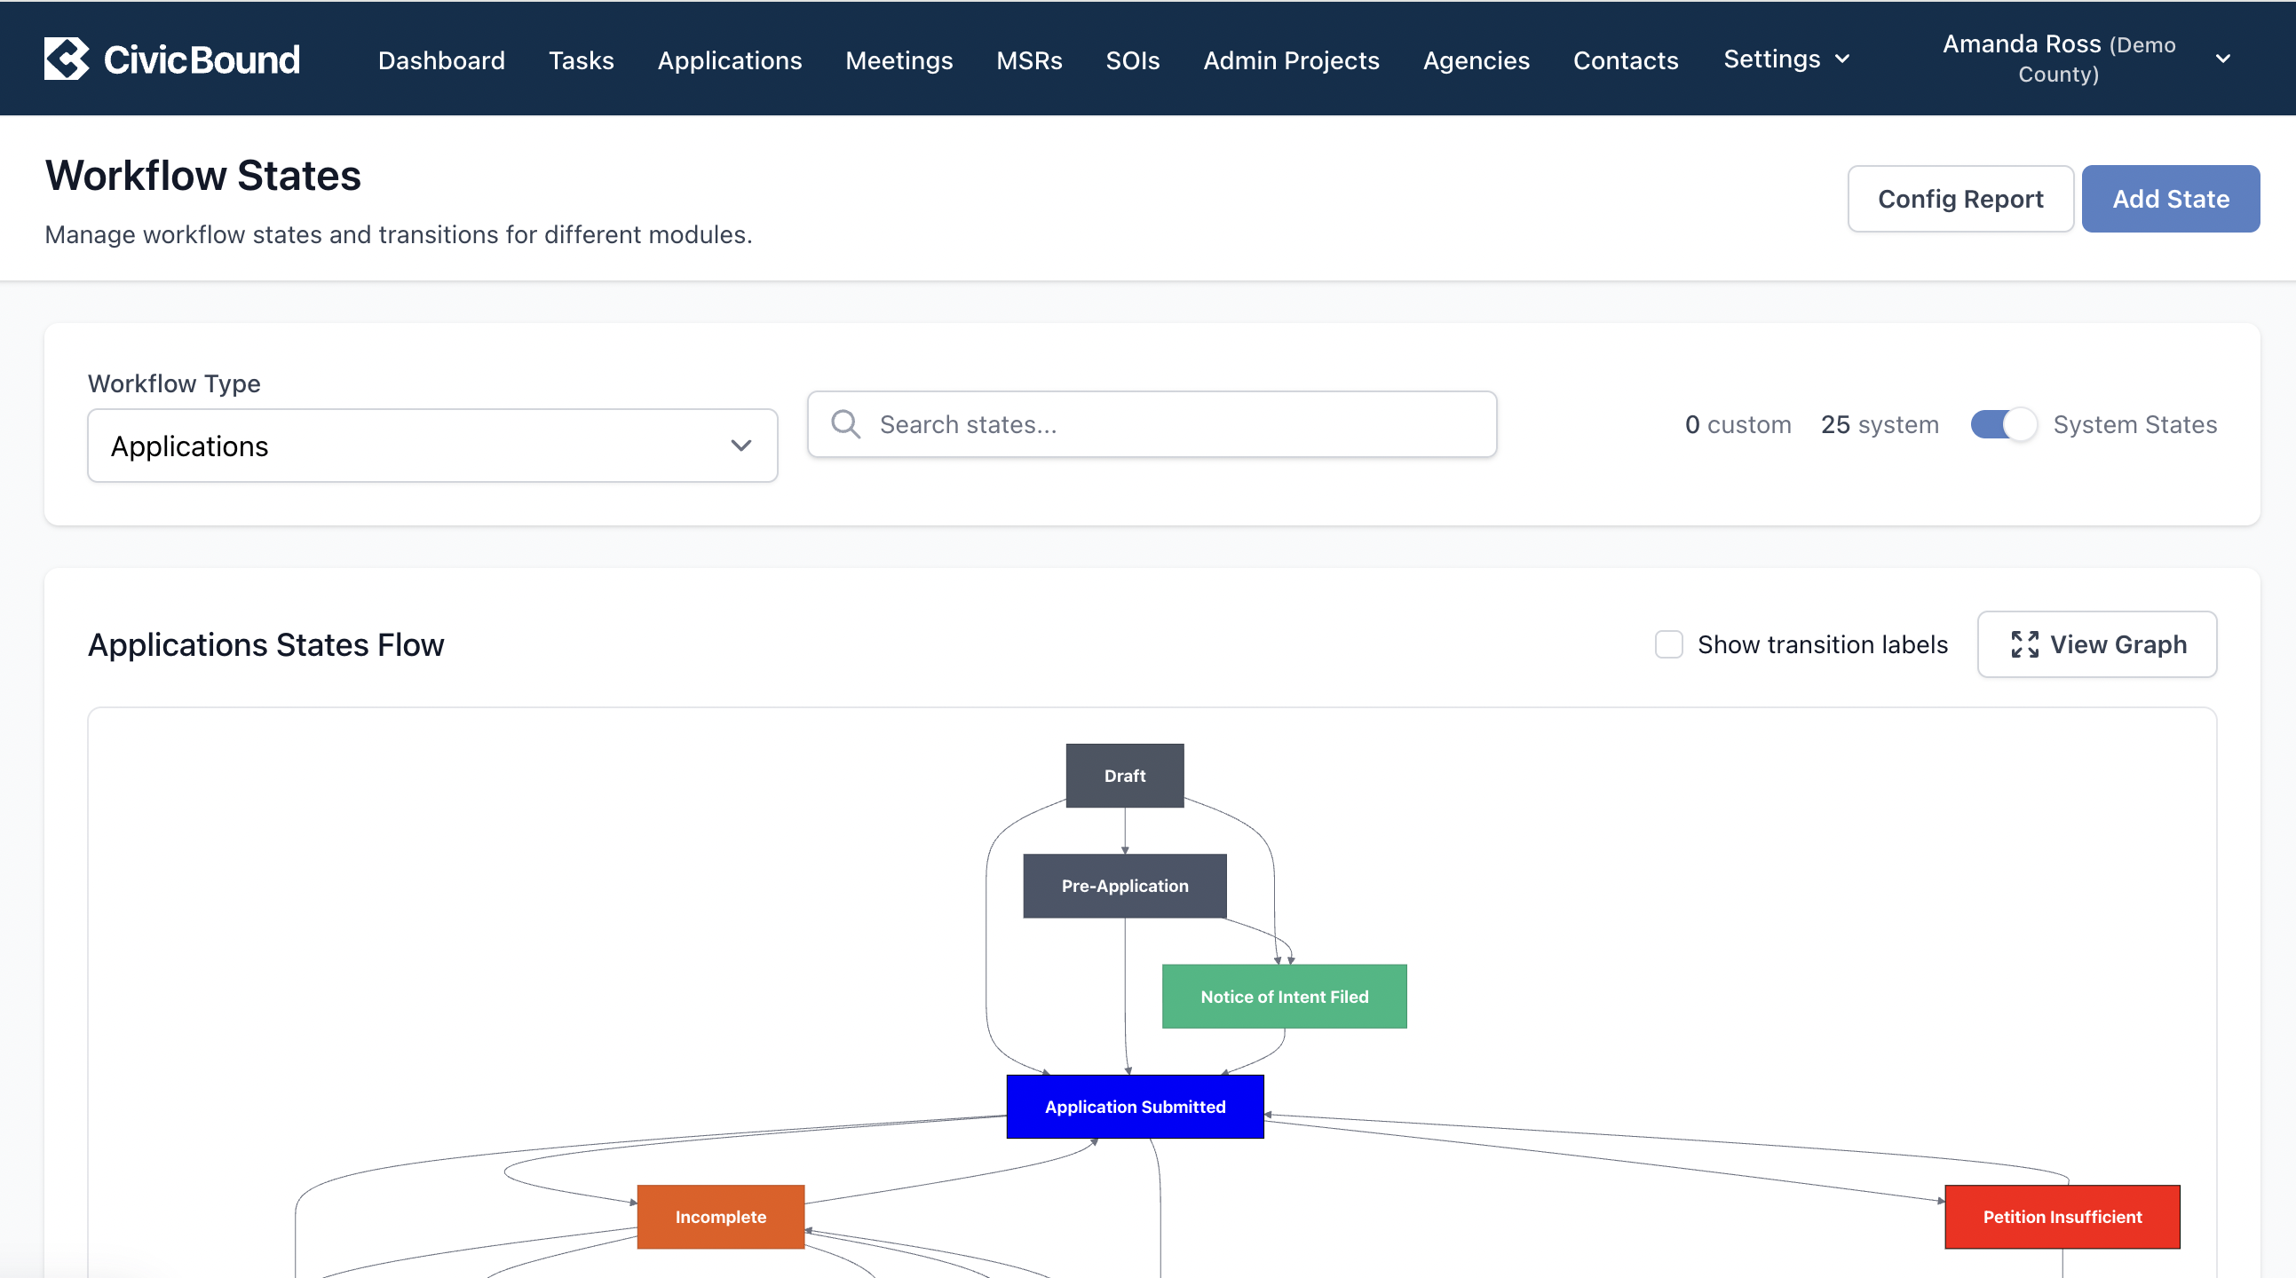The image size is (2296, 1278).
Task: Open the Meetings menu item
Action: pyautogui.click(x=899, y=59)
